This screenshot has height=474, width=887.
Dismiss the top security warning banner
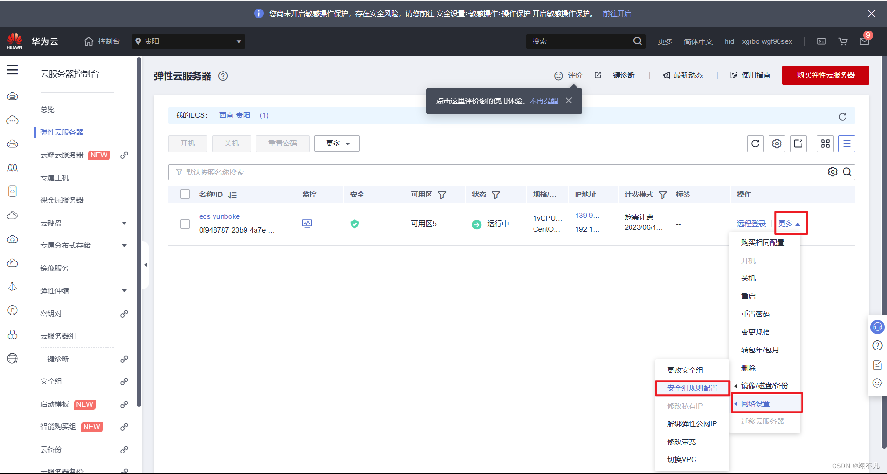[871, 14]
